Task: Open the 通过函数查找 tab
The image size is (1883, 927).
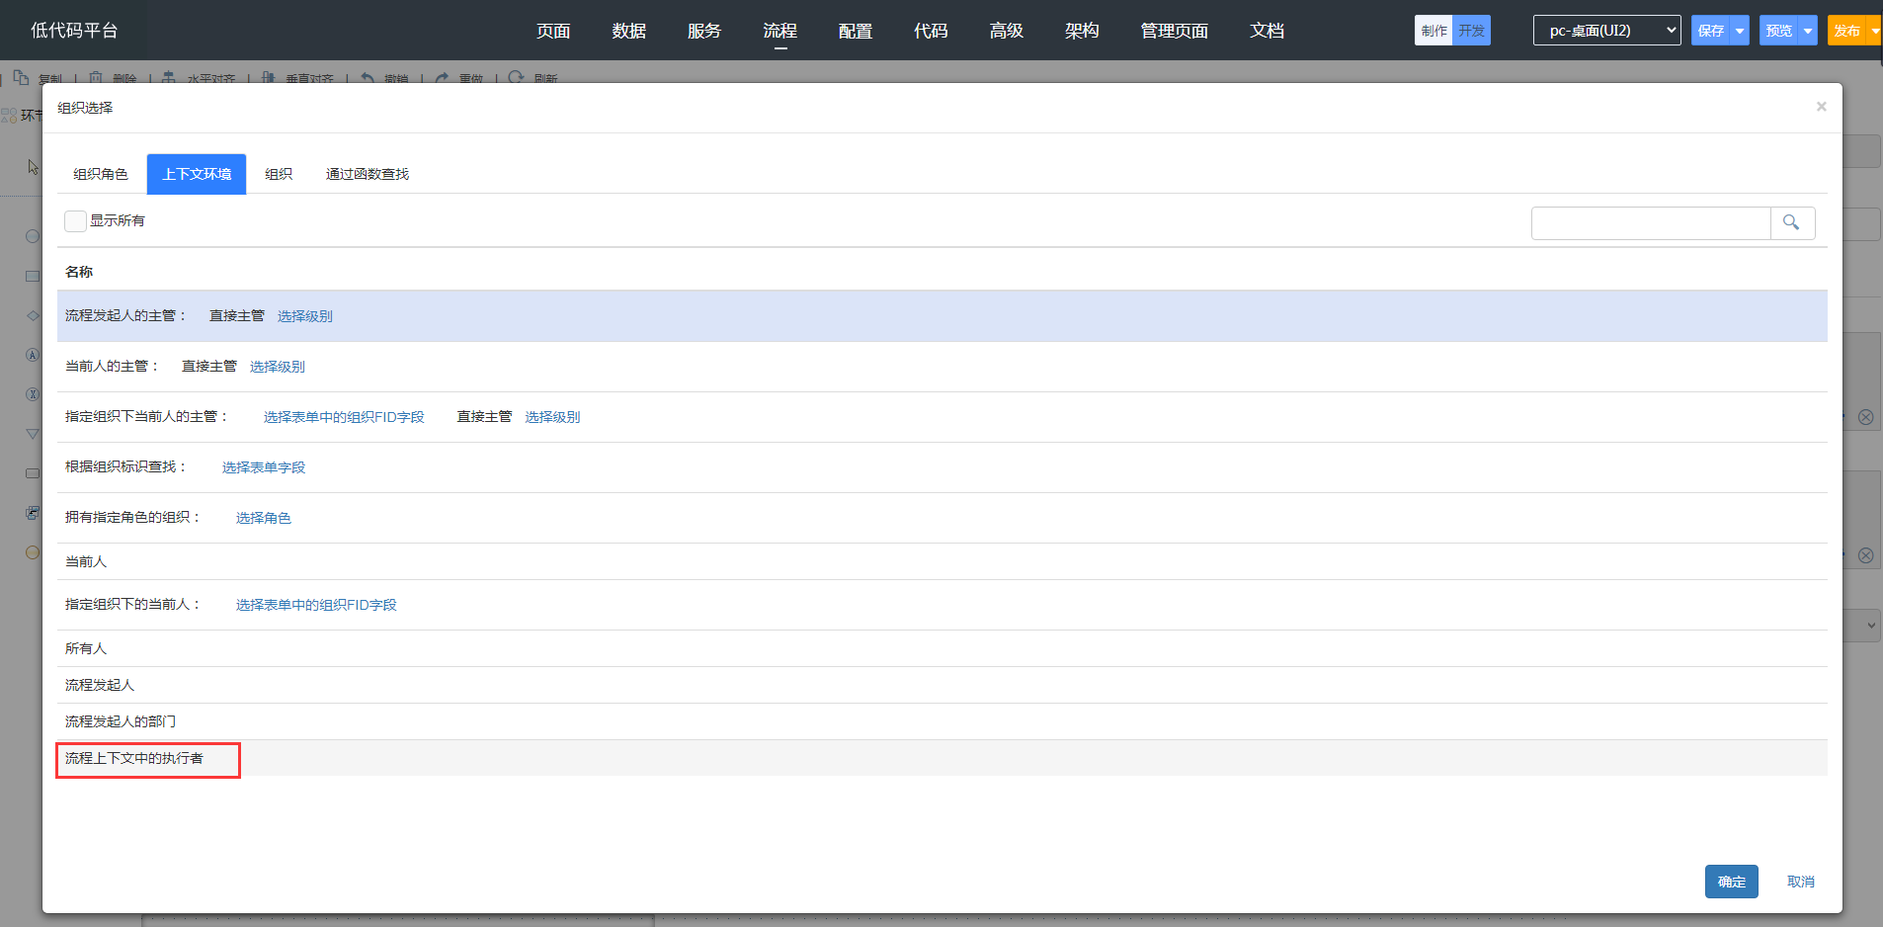Action: [x=367, y=174]
